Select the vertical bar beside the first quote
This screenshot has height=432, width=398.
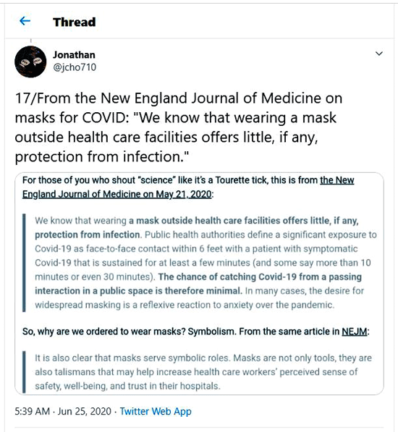[24, 263]
